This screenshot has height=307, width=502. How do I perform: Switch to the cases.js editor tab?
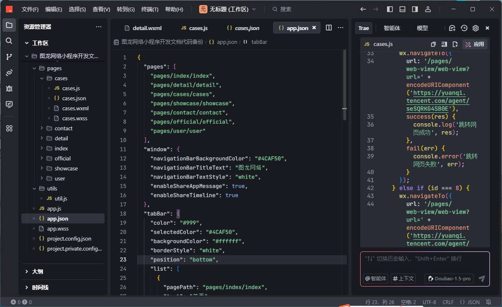click(194, 28)
